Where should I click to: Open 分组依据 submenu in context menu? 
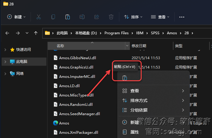[x=153, y=110]
